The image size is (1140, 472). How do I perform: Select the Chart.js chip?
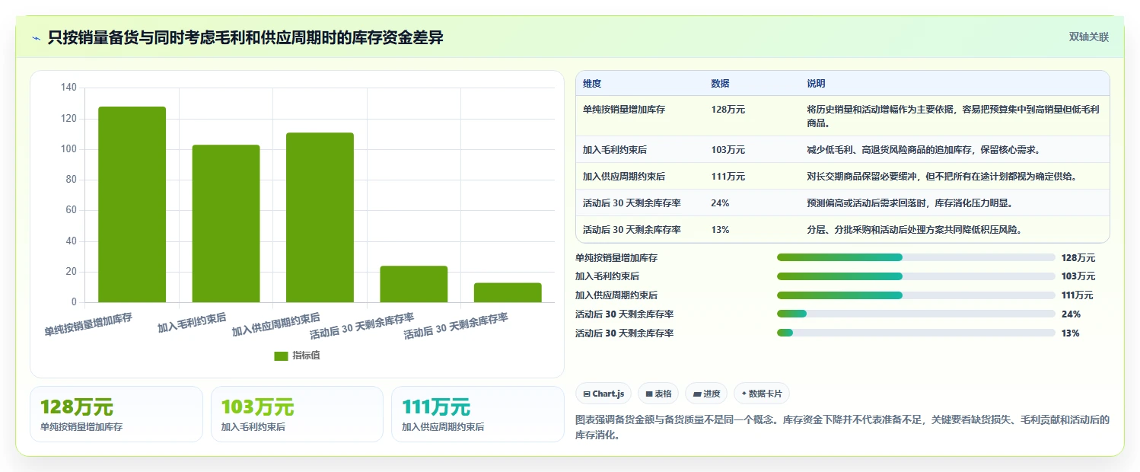(603, 394)
